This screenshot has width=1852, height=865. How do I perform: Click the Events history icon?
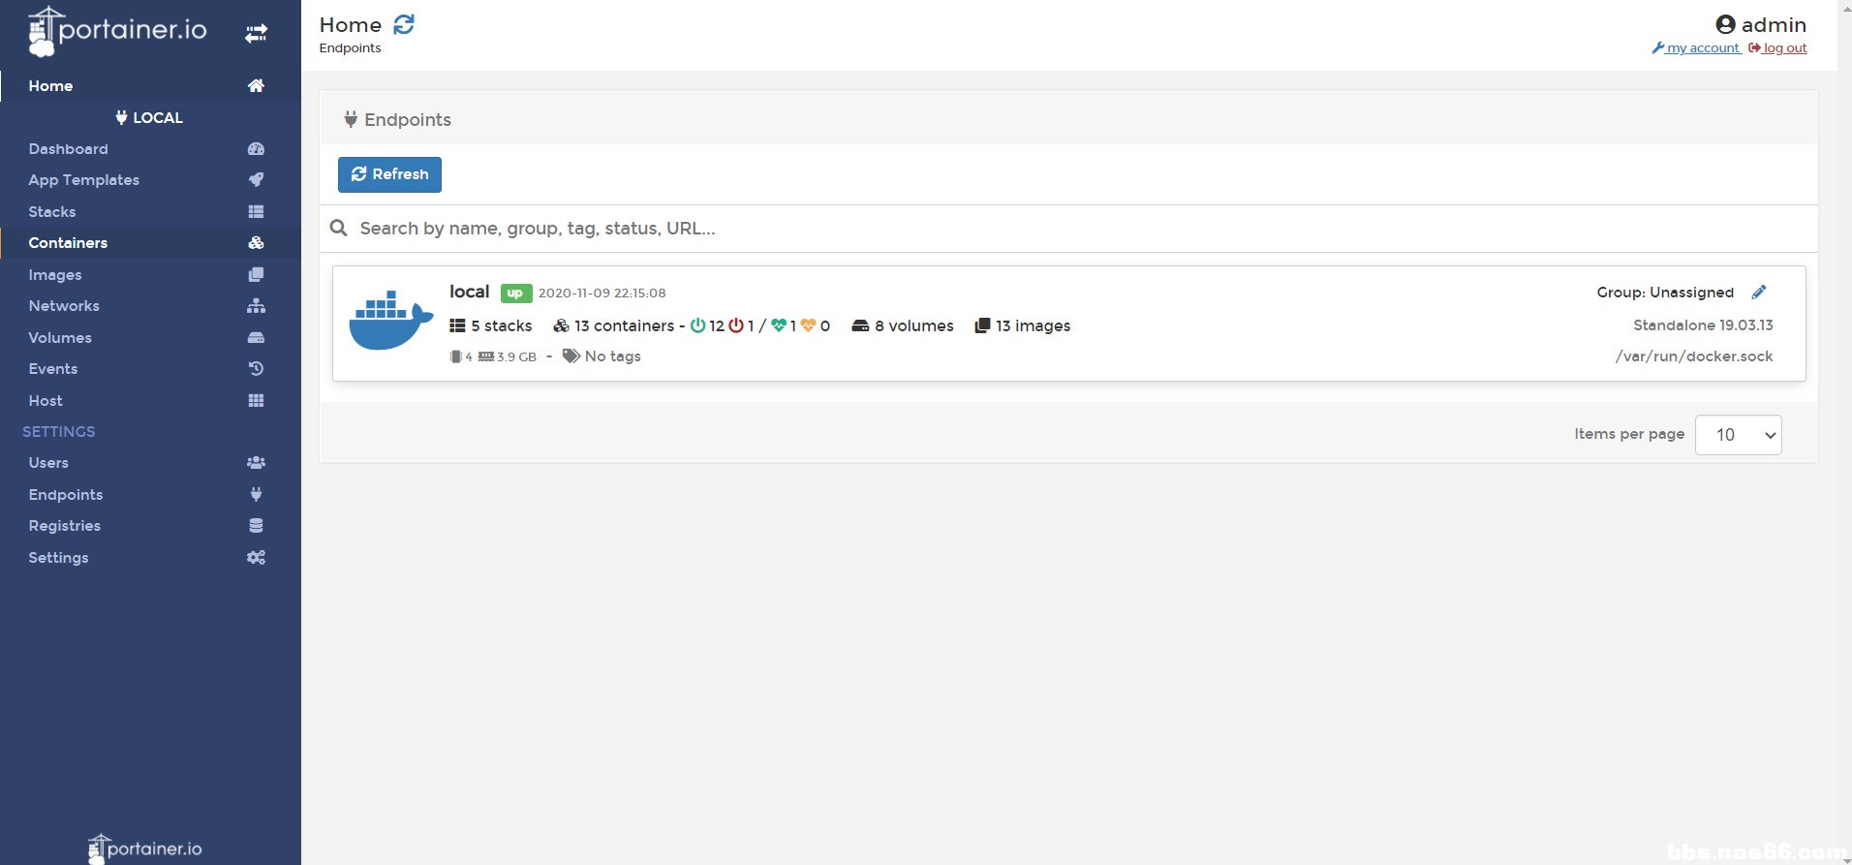point(256,369)
